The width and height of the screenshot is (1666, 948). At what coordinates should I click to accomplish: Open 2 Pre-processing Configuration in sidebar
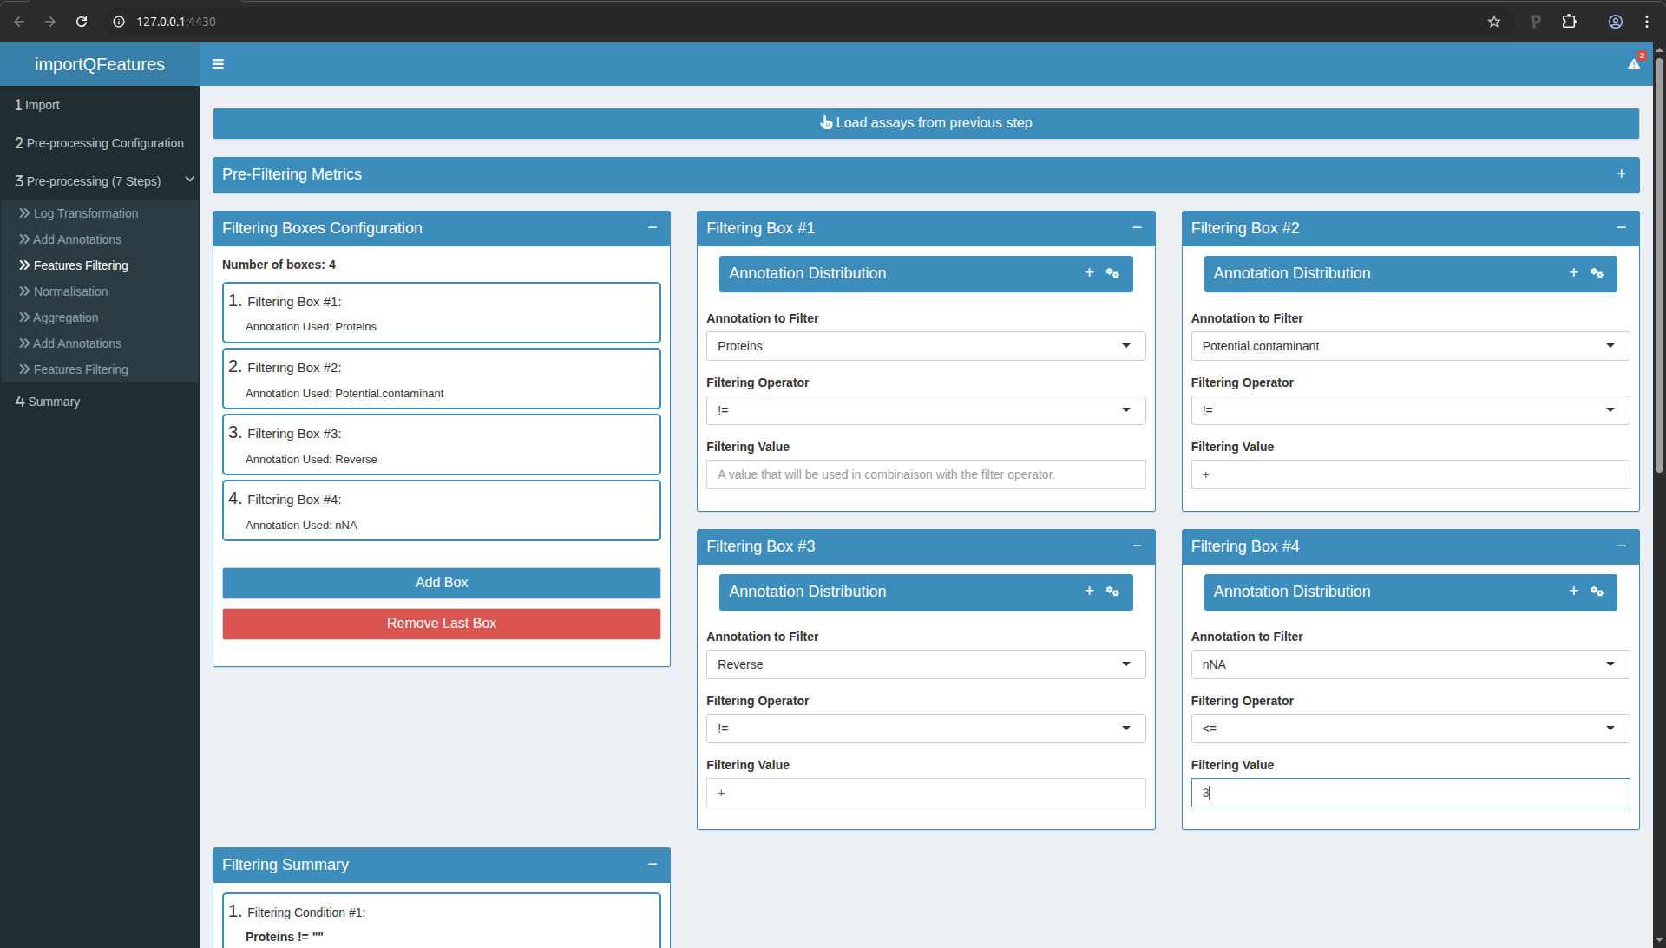[100, 143]
